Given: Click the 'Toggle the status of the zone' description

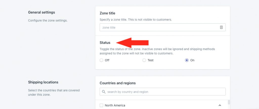Looking at the screenshot, I should [157, 51].
